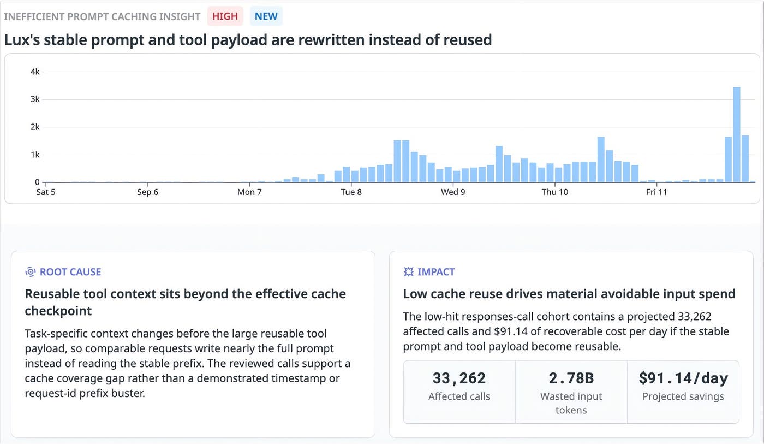Click the "ROOT CAUSE" section heading

[70, 272]
